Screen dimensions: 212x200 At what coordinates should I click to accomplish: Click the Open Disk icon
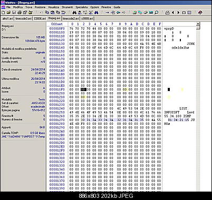[134, 13]
